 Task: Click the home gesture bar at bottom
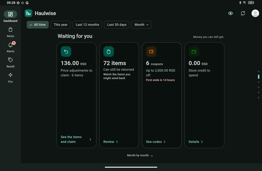pyautogui.click(x=131, y=167)
